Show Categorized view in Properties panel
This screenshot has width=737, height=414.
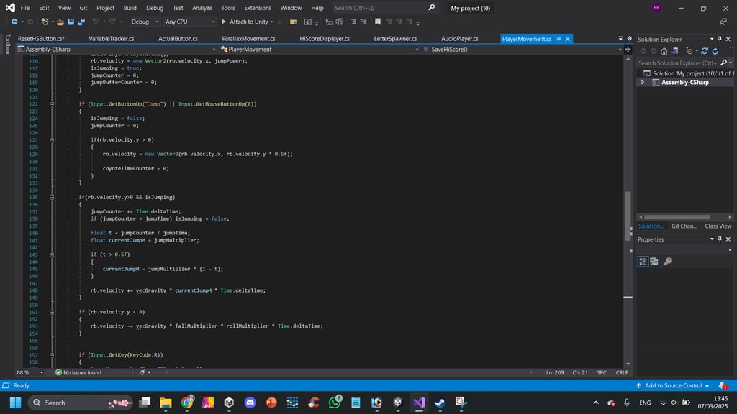(643, 262)
